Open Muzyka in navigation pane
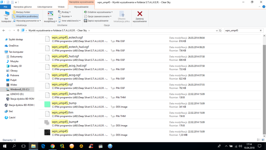Screen dimensions: 266x150 pyautogui.click(x=12, y=61)
